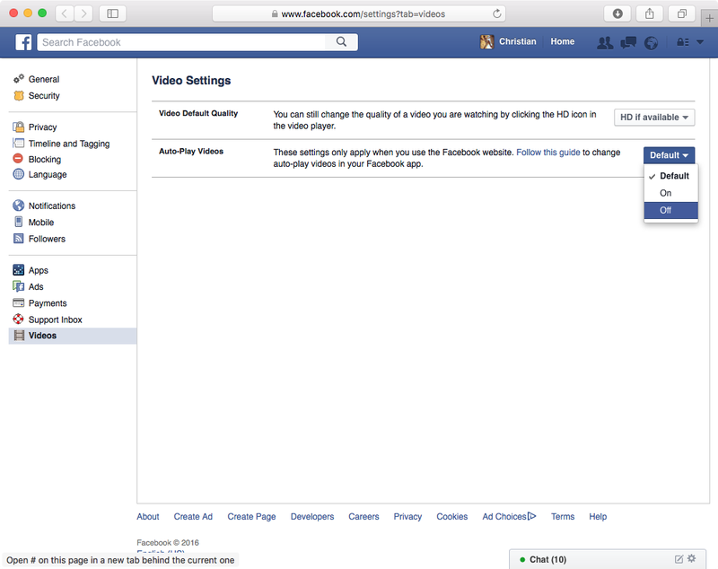This screenshot has height=569, width=718.
Task: Select Off in auto-play menu
Action: click(670, 210)
